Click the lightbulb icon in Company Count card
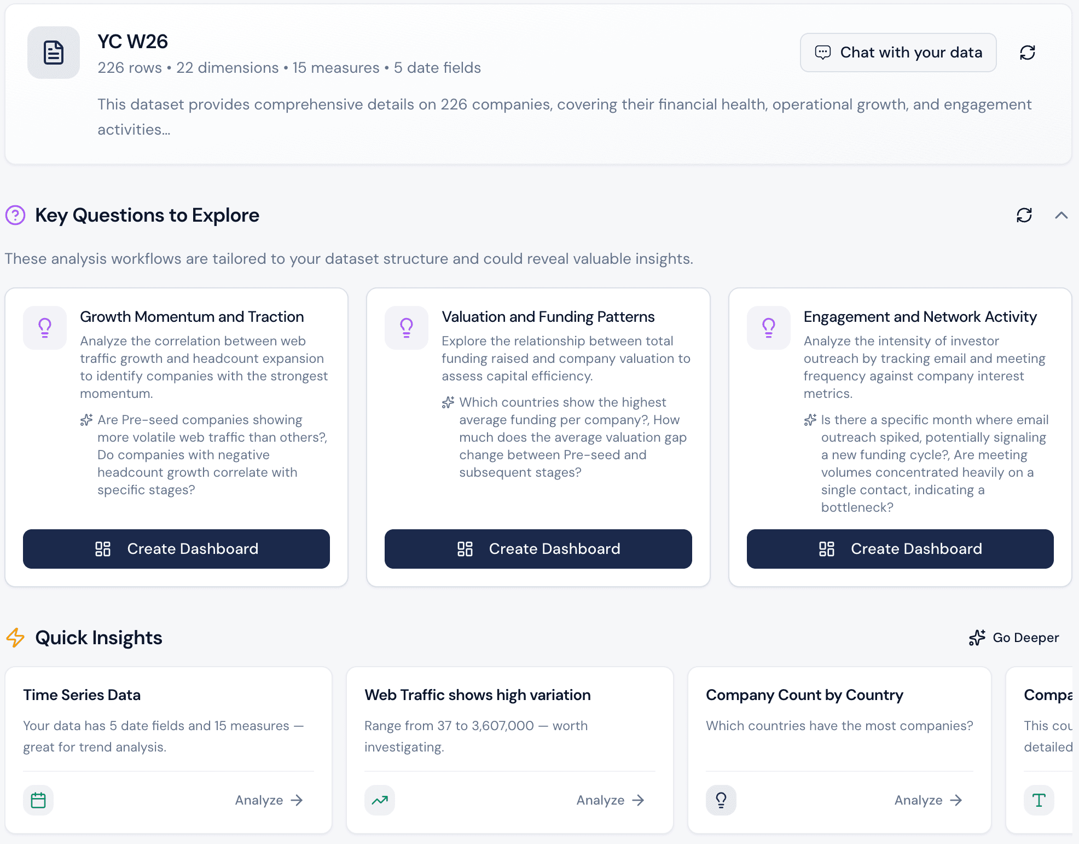 tap(721, 800)
